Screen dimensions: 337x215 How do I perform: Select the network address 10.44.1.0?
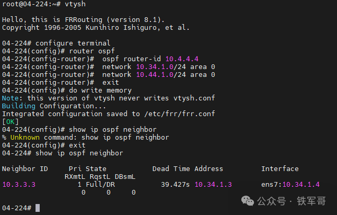coord(155,74)
